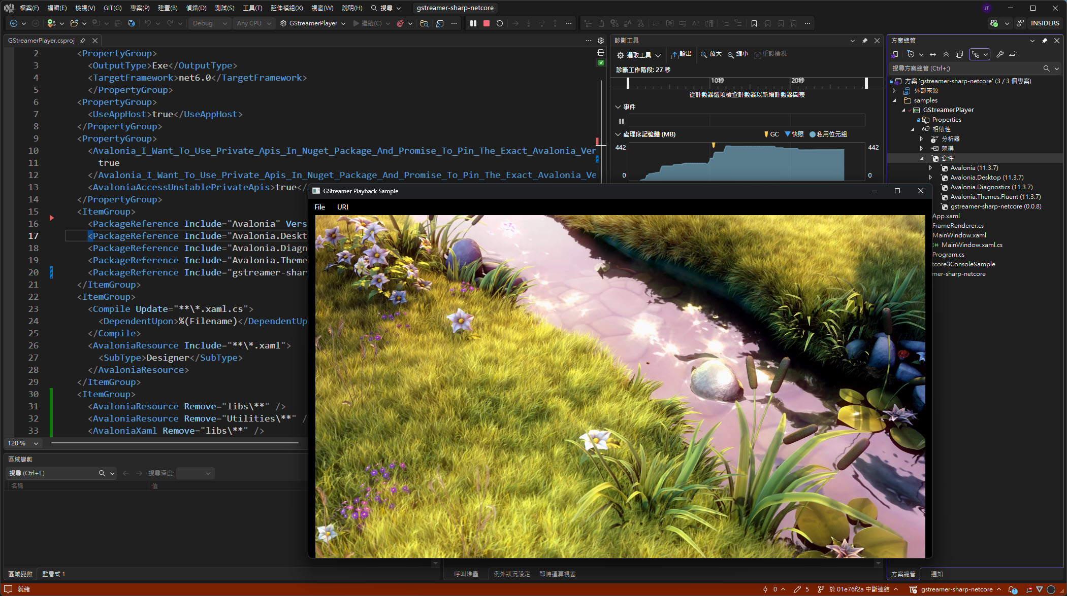This screenshot has width=1067, height=596.
Task: Click the 輸出 output button in Diagnostic Tools
Action: 681,54
